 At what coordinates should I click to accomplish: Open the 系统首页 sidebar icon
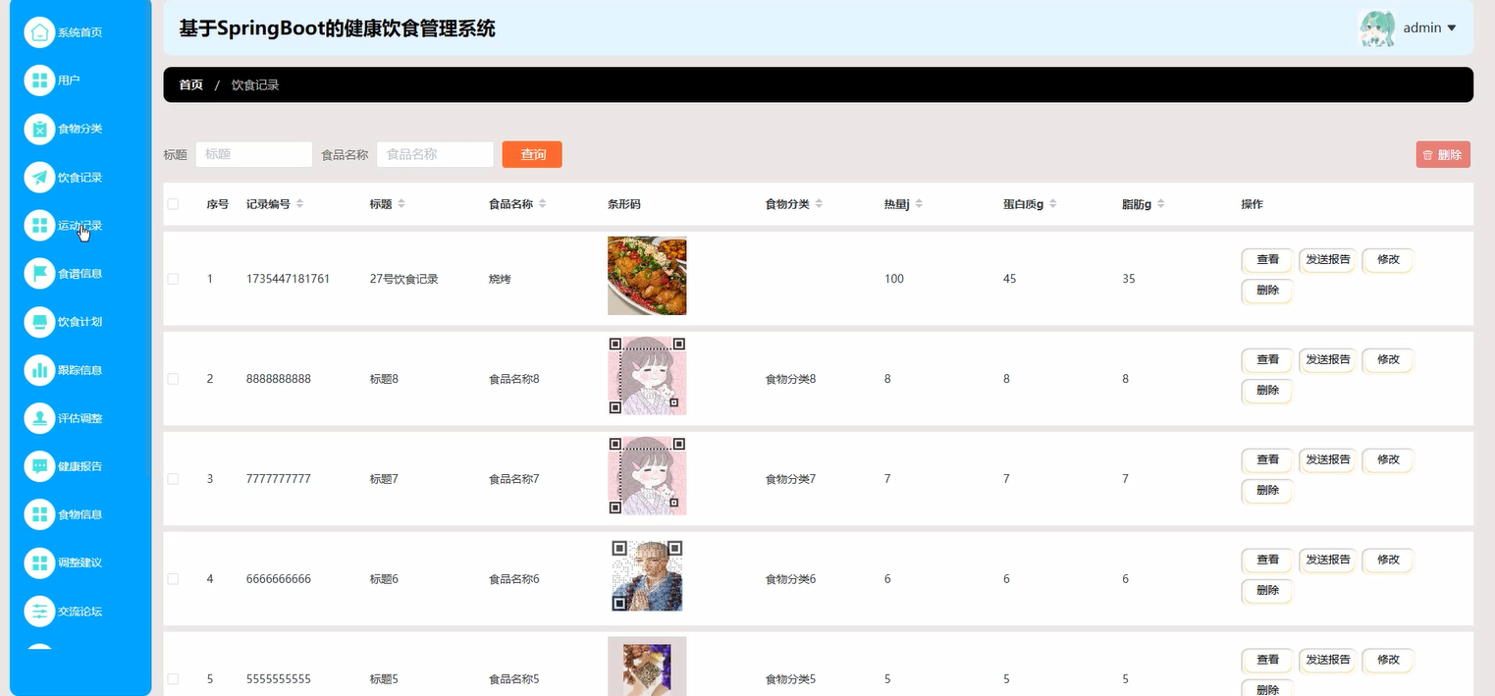click(x=39, y=31)
